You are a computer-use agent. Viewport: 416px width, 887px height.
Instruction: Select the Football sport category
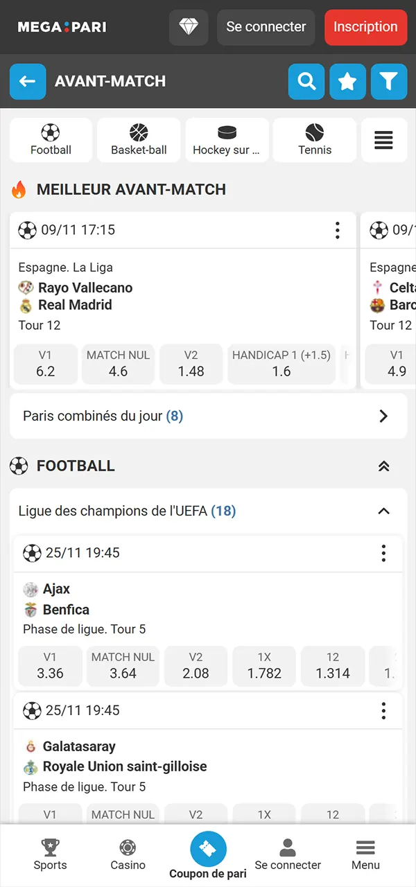coord(51,139)
